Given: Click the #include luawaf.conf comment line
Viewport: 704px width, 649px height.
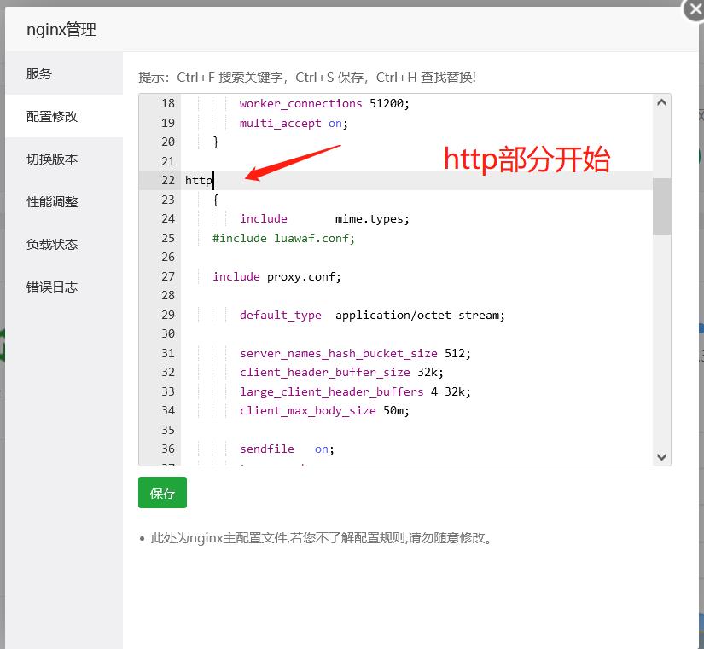Looking at the screenshot, I should [283, 239].
